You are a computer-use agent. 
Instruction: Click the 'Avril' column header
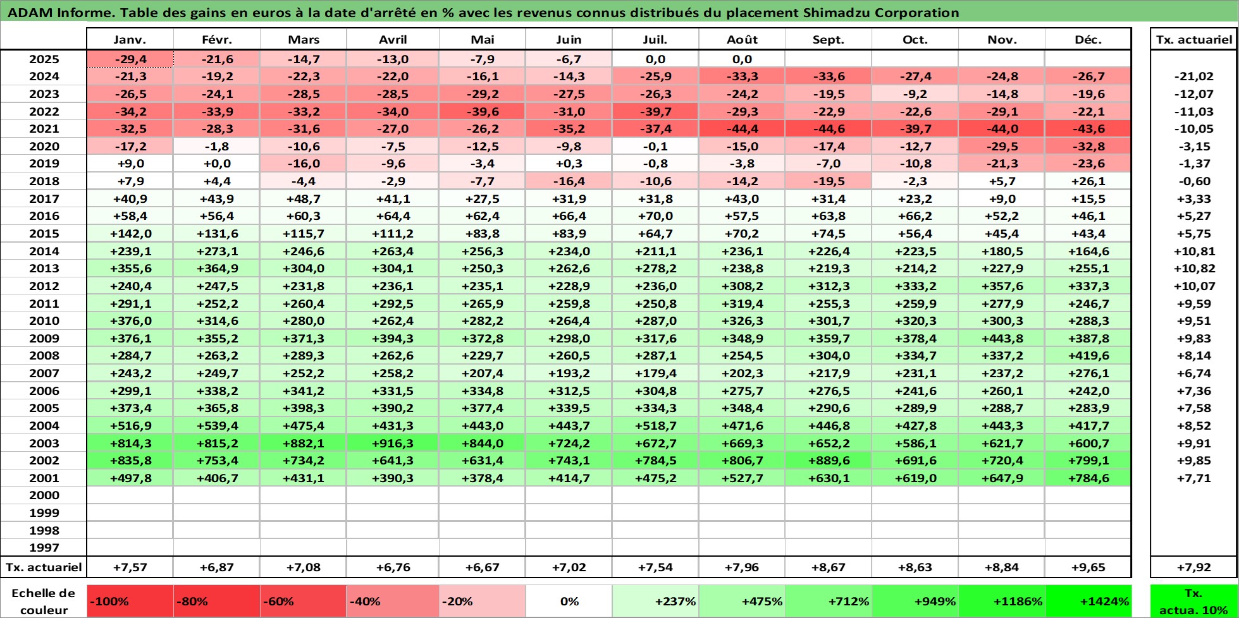click(392, 39)
